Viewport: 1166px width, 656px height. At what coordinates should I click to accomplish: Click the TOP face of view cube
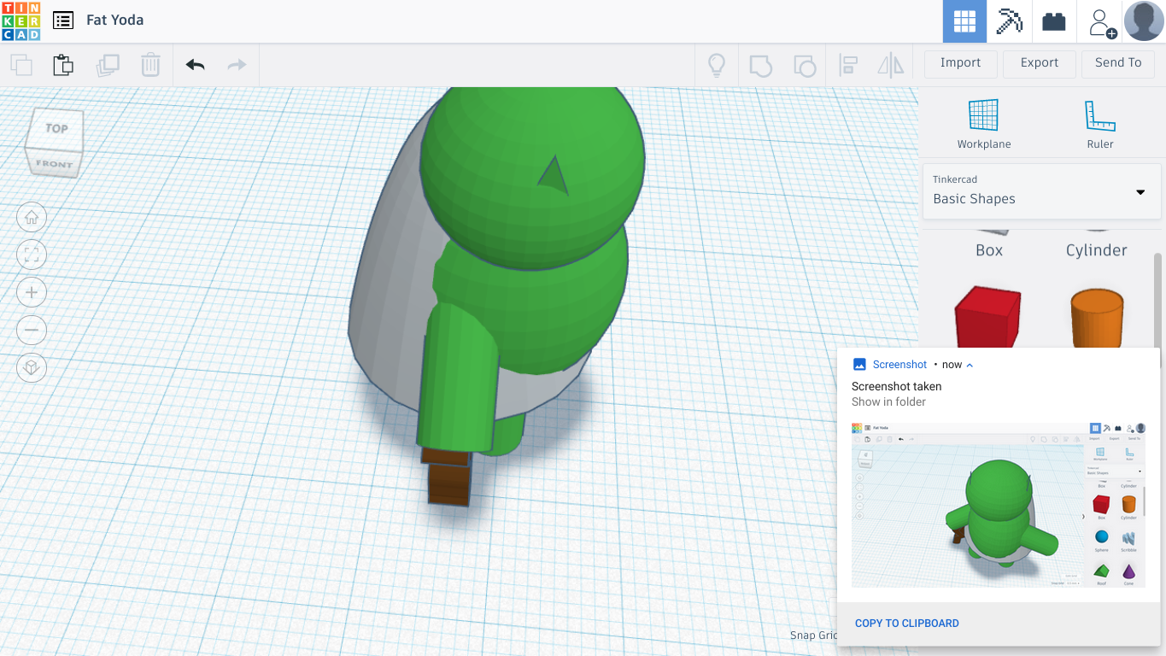click(x=56, y=128)
